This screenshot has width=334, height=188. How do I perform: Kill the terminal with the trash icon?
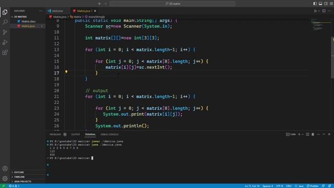point(313,134)
